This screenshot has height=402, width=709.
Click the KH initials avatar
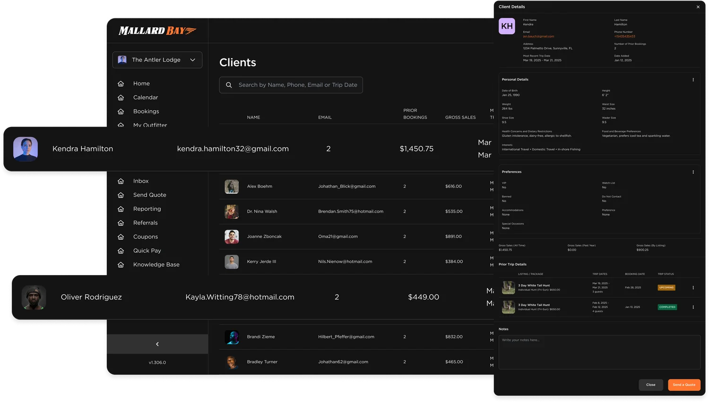(x=507, y=26)
